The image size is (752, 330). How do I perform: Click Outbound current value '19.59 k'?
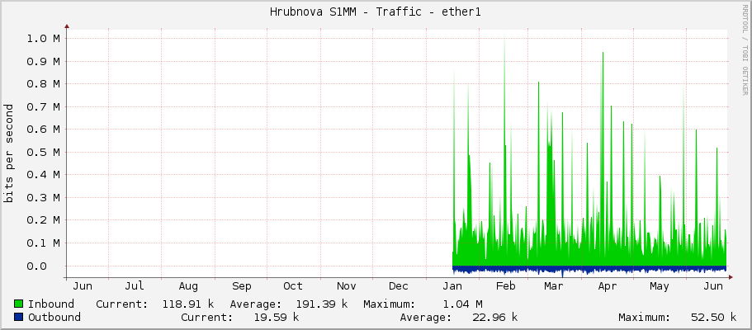276,317
